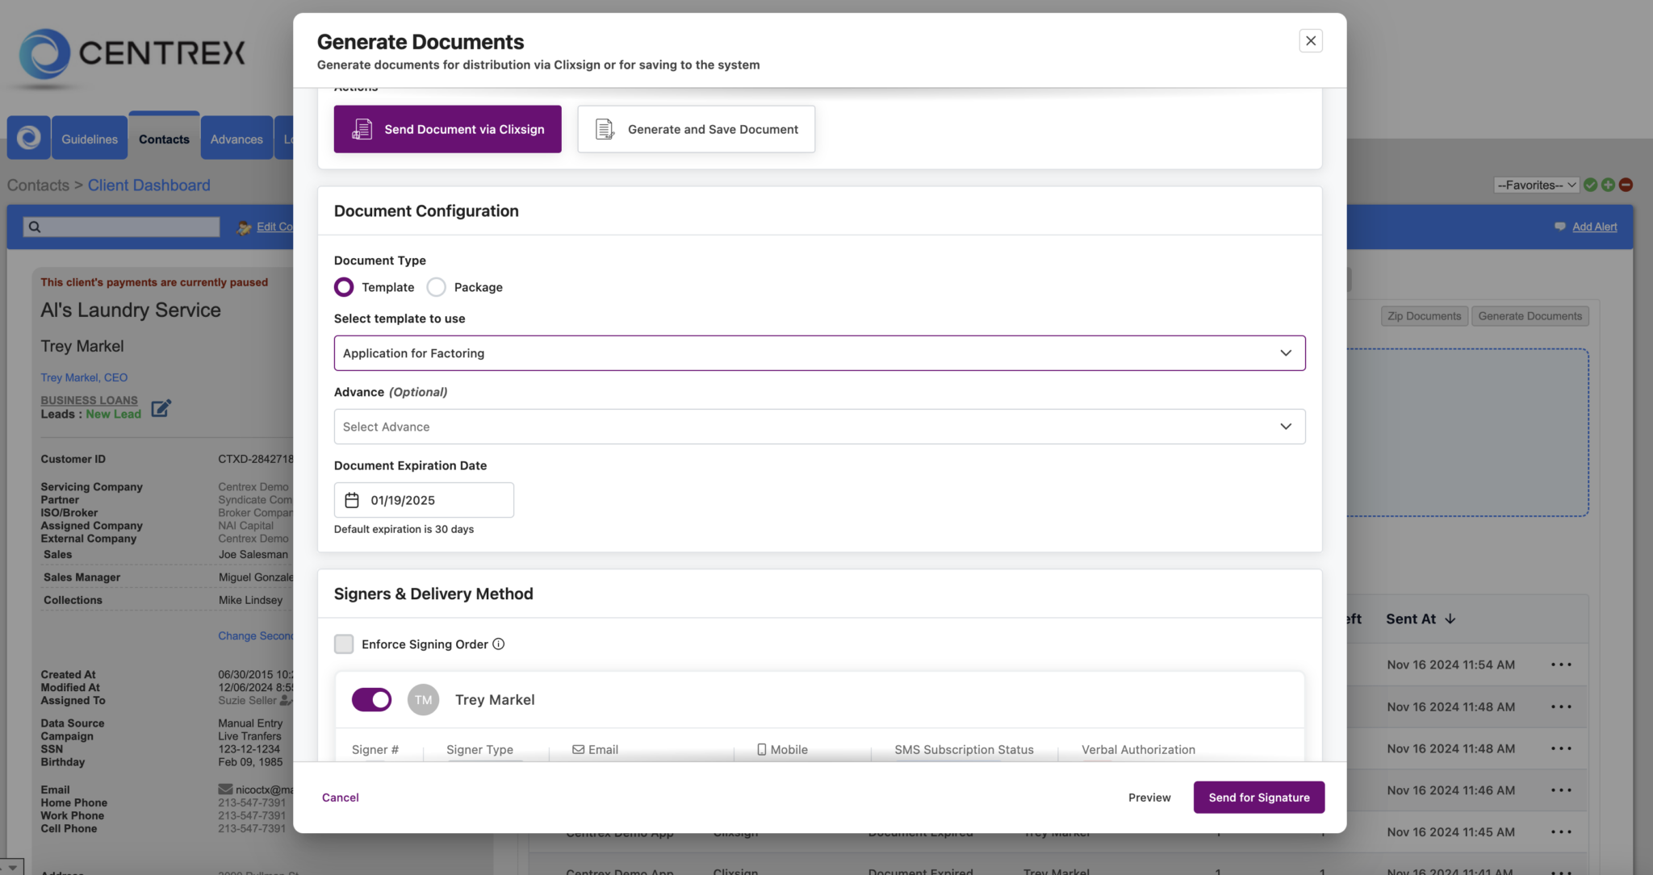Click the calendar icon in expiration date field
The height and width of the screenshot is (875, 1653).
click(352, 500)
